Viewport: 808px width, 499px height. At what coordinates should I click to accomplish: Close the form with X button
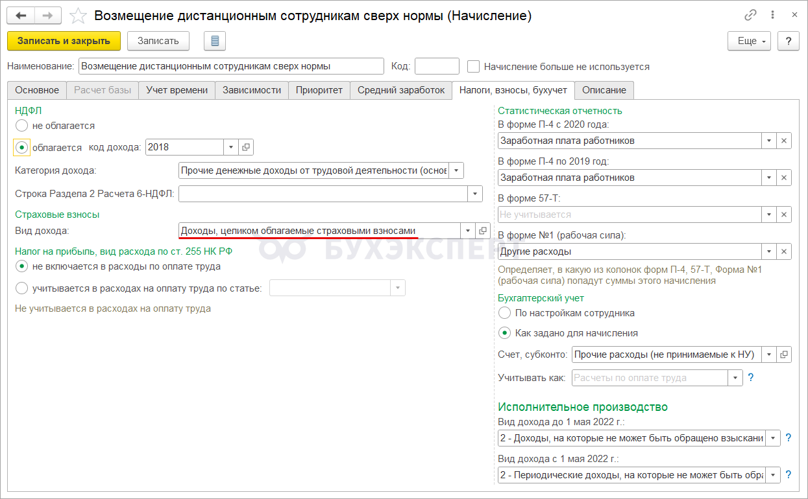point(794,15)
